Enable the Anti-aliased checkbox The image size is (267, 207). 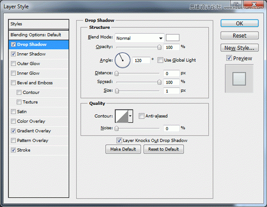coord(142,116)
